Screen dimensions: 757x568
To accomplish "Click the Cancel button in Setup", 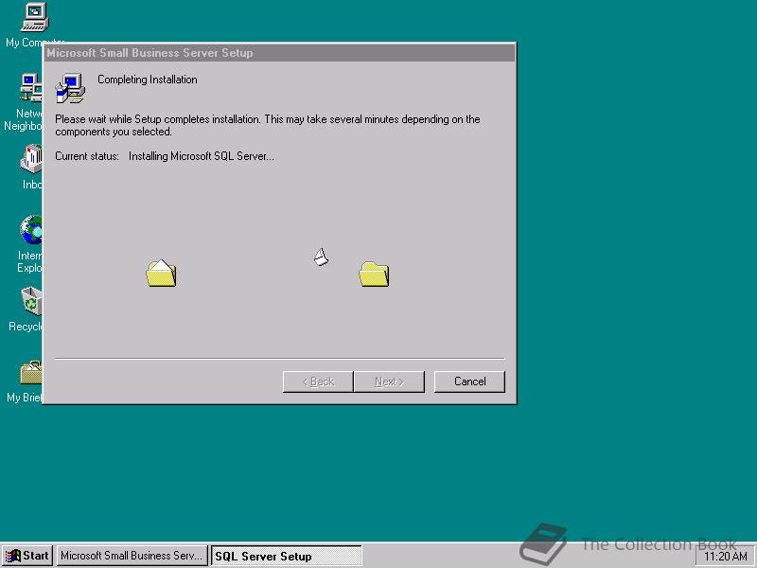I will pyautogui.click(x=469, y=382).
